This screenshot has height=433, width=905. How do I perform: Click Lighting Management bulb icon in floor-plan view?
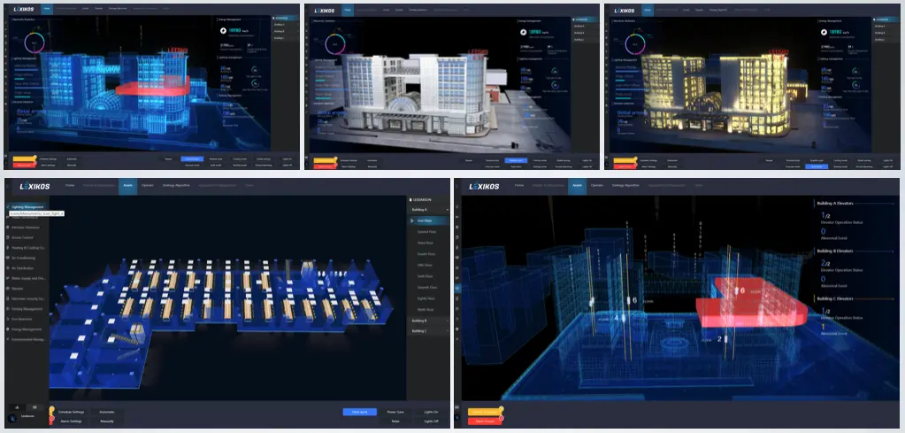click(7, 206)
